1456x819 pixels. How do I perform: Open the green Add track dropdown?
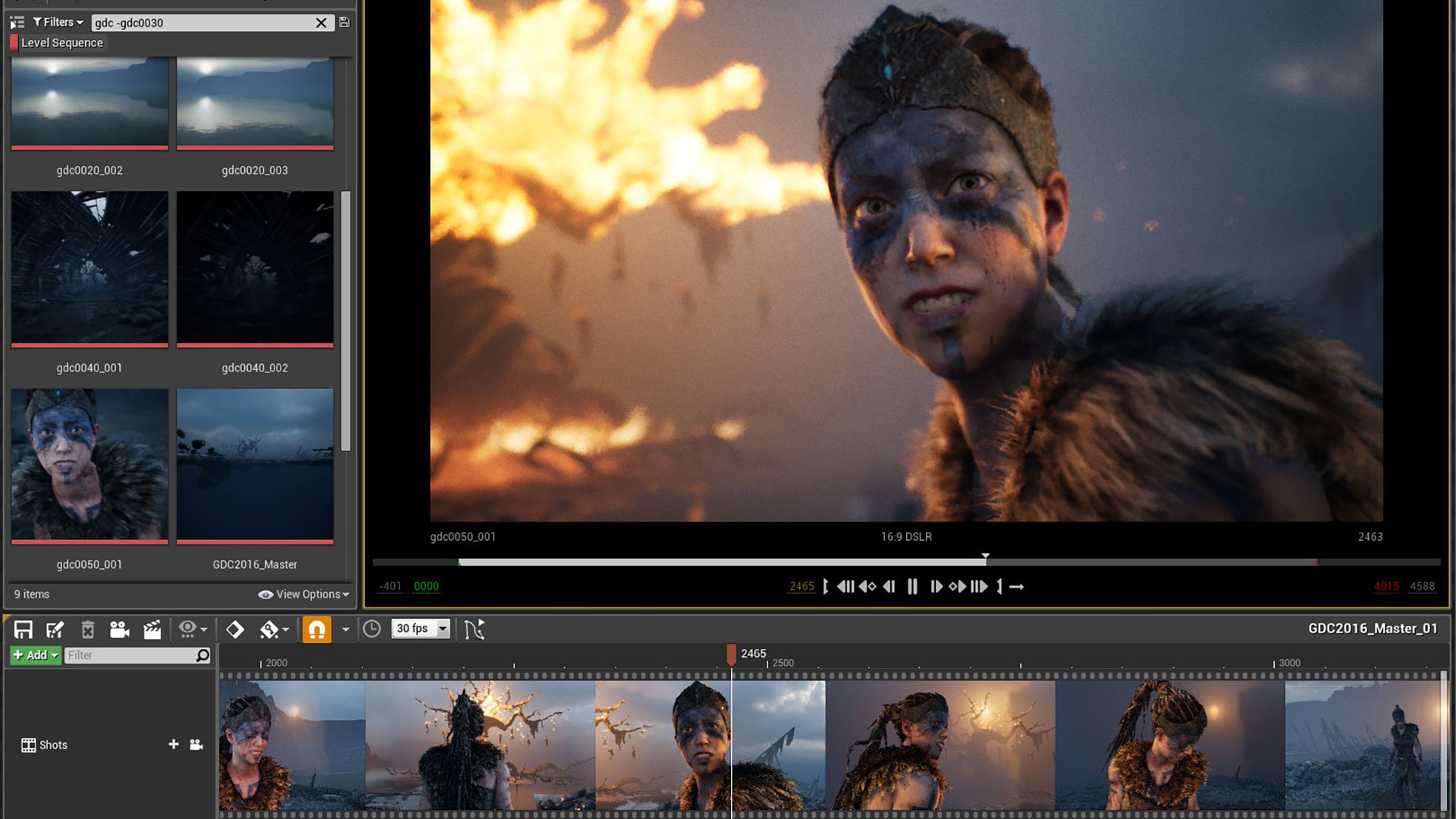35,655
